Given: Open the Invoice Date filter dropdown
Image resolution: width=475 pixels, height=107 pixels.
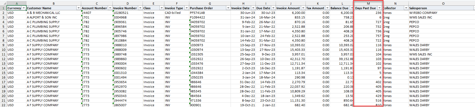Looking at the screenshot, I should pos(253,8).
